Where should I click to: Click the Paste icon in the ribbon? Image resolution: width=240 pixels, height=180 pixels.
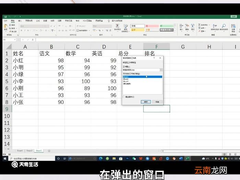(x=6, y=26)
